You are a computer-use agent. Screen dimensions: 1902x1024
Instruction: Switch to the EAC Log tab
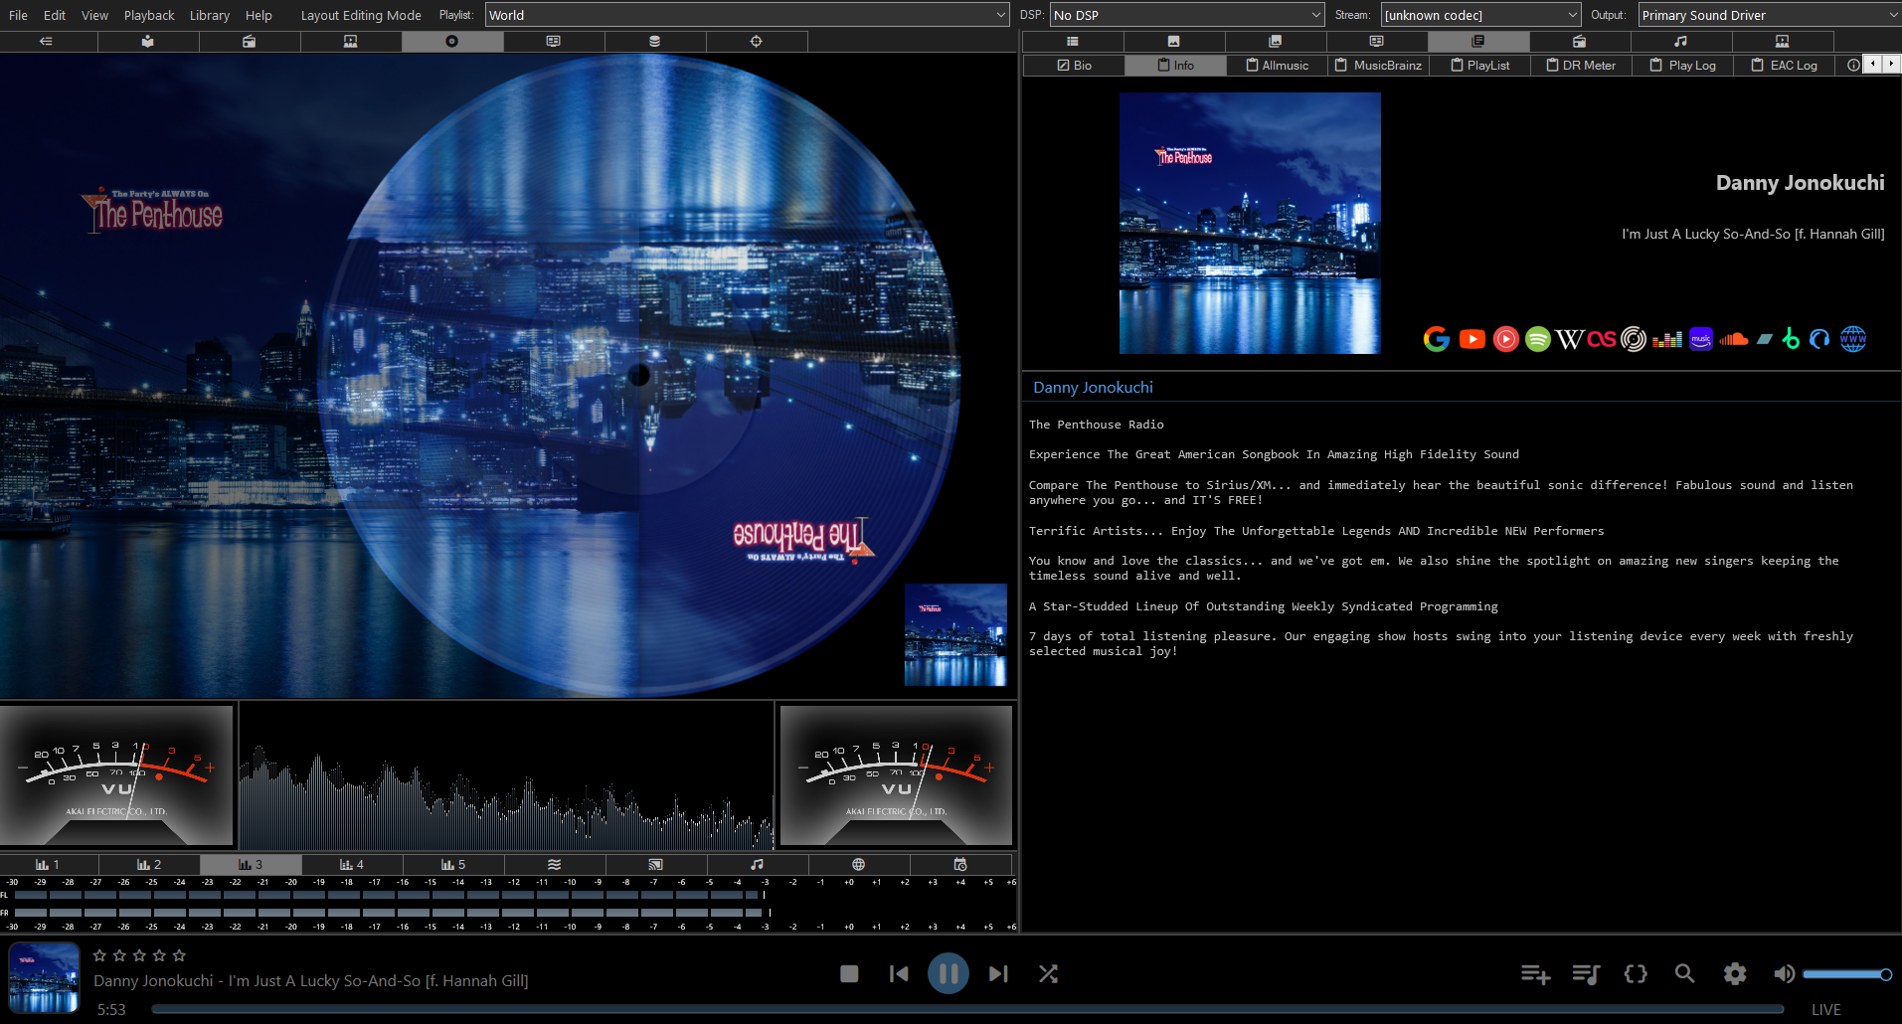(x=1784, y=66)
